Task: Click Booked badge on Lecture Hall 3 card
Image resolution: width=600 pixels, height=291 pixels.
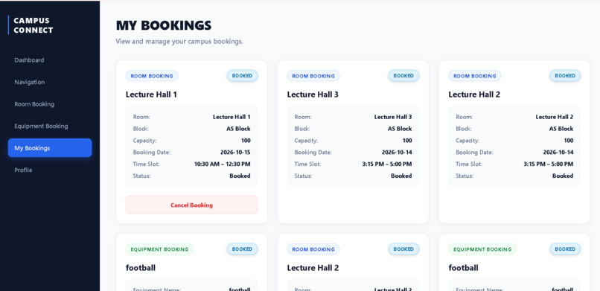Action: 403,76
